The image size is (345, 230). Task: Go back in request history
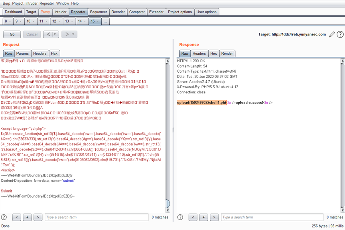(48, 34)
